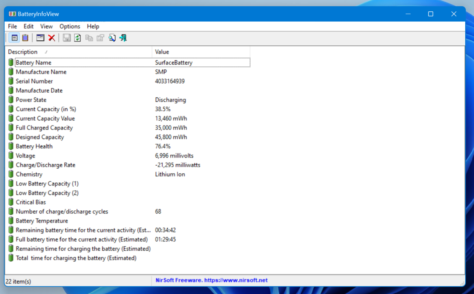Screen dimensions: 474x294
Task: Switch to the Battery Log view icon
Action: 25,38
